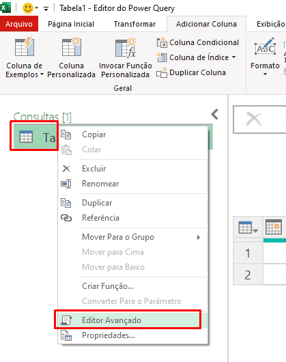Open the table options menu icon in grid
The image size is (286, 362).
248,227
